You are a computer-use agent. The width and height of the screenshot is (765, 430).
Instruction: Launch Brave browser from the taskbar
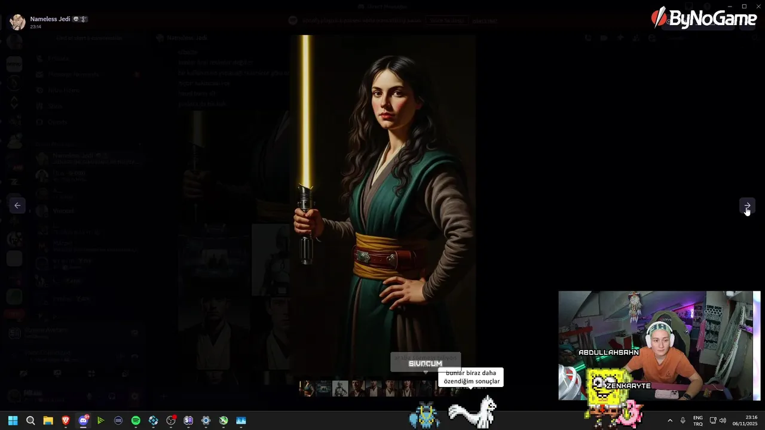click(x=66, y=420)
